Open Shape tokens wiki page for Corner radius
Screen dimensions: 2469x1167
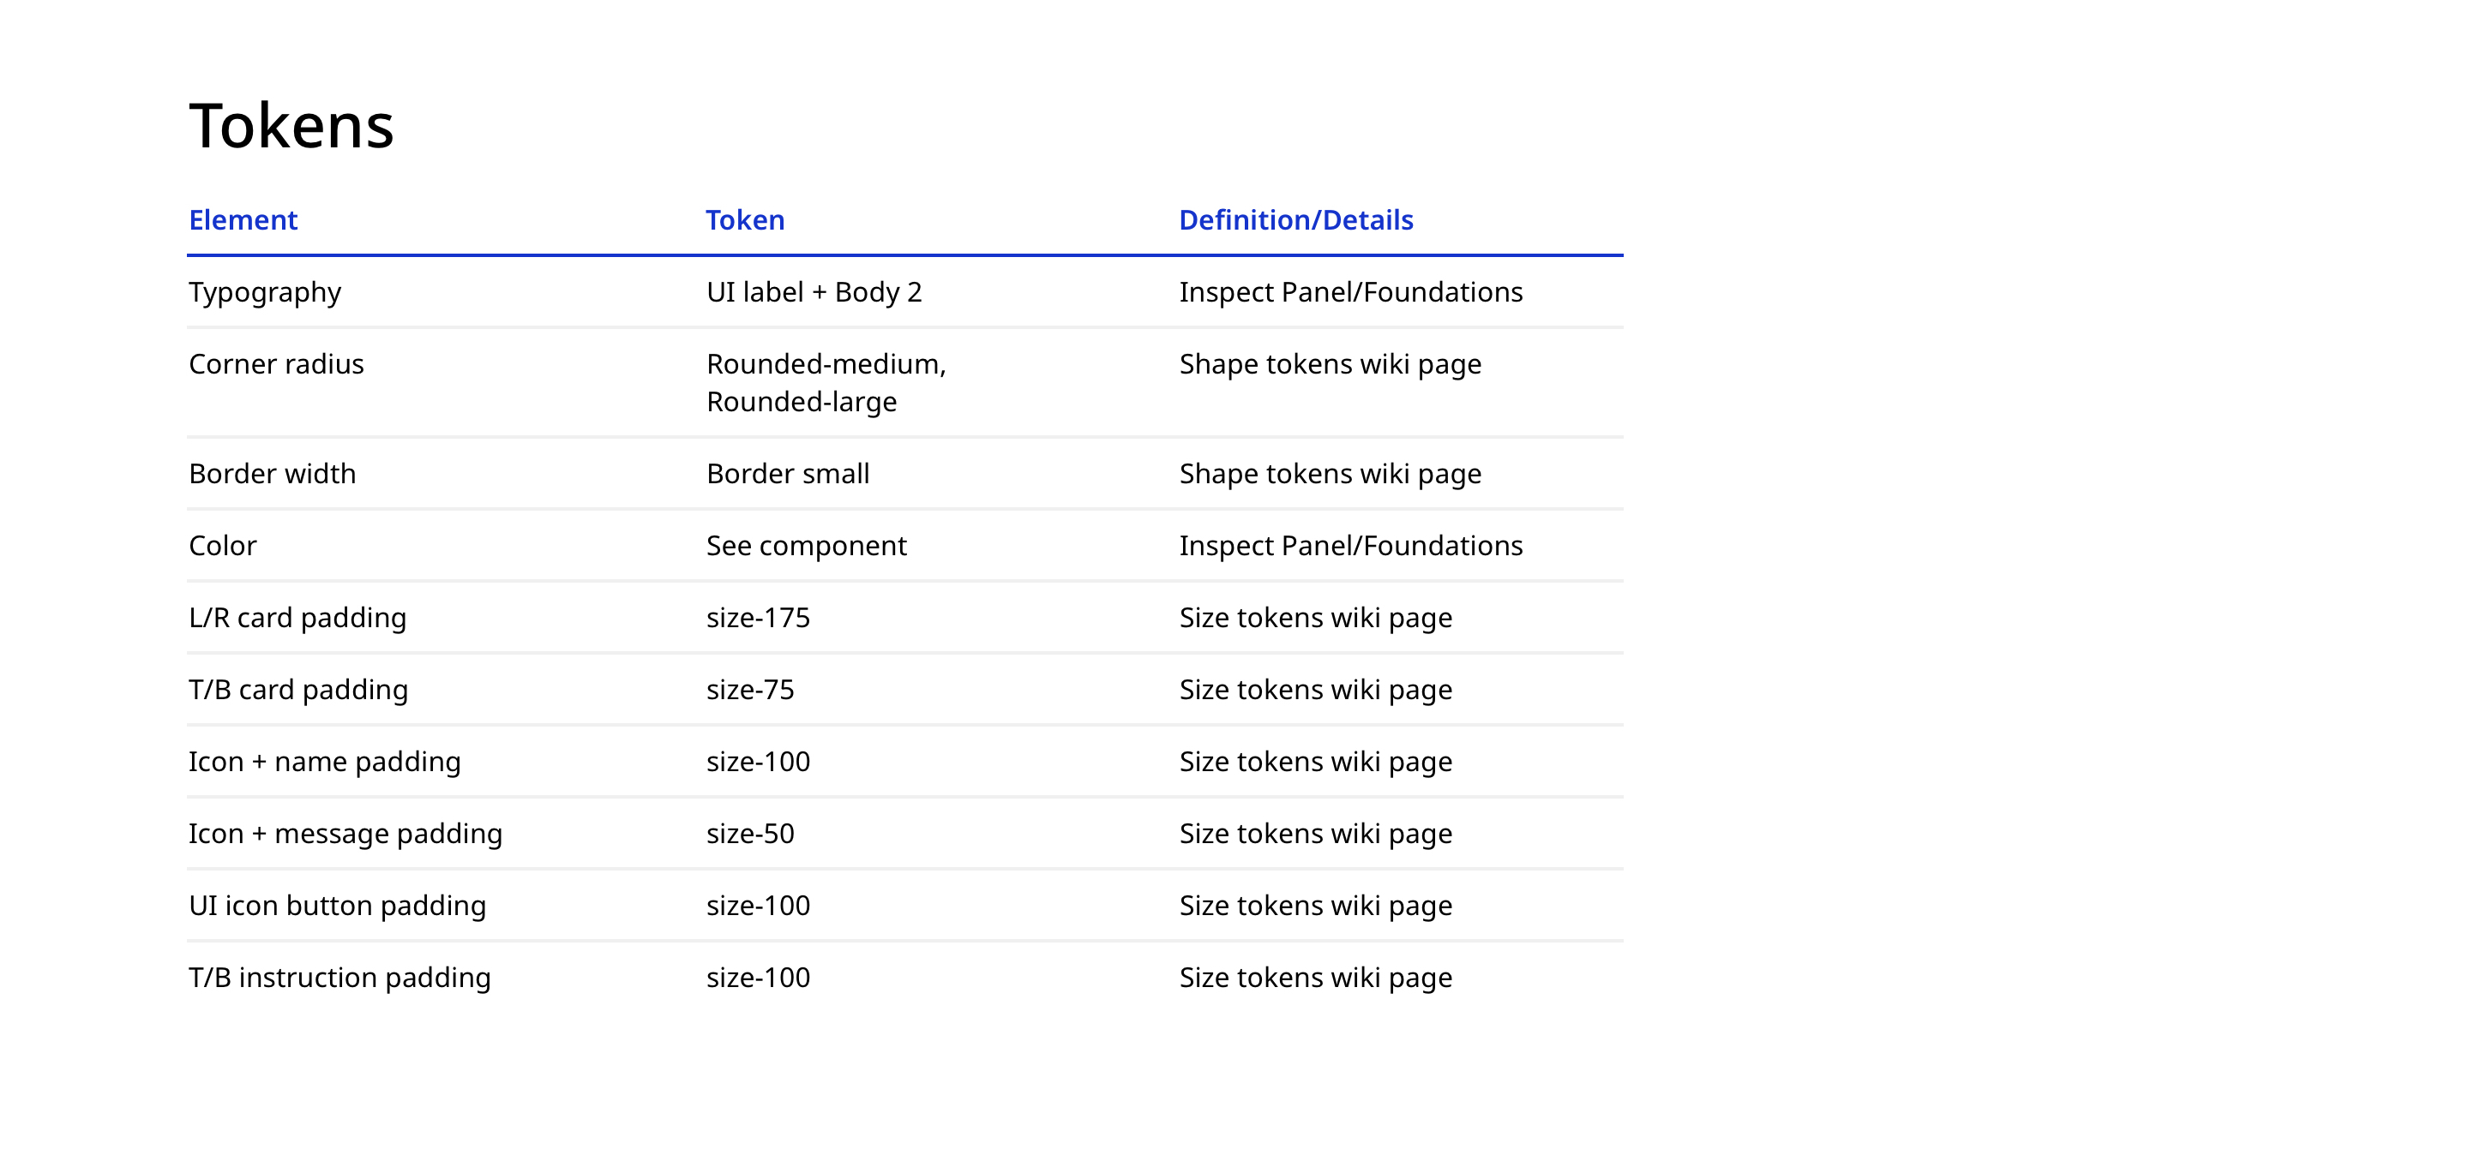pyautogui.click(x=1330, y=364)
